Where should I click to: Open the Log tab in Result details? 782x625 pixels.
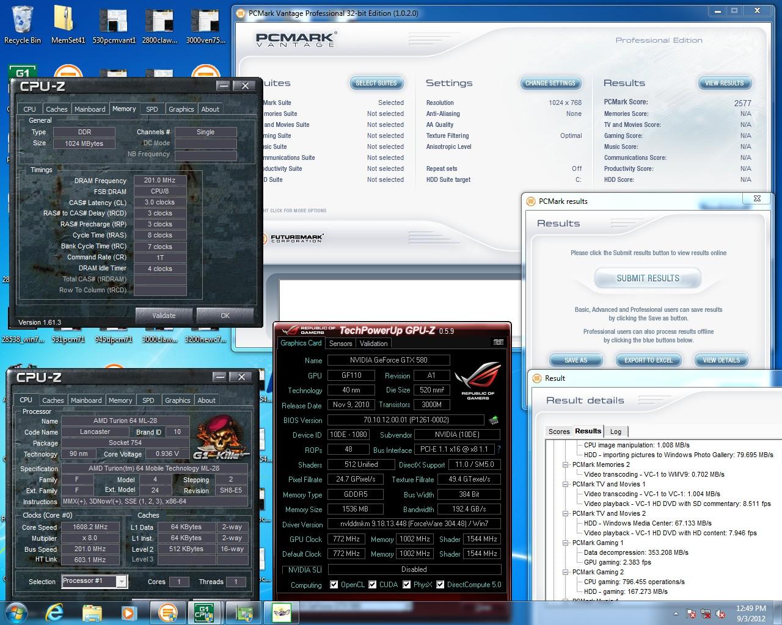[616, 432]
